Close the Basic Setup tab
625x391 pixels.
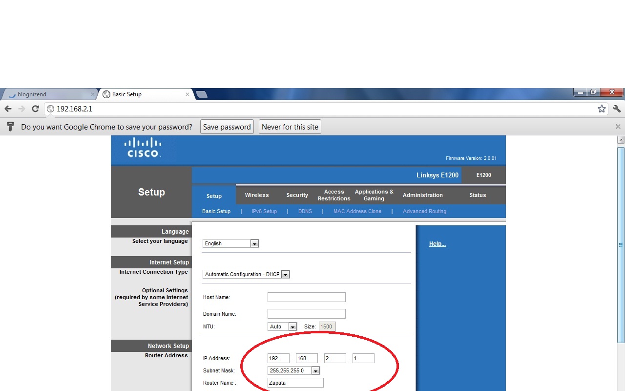[x=187, y=94]
